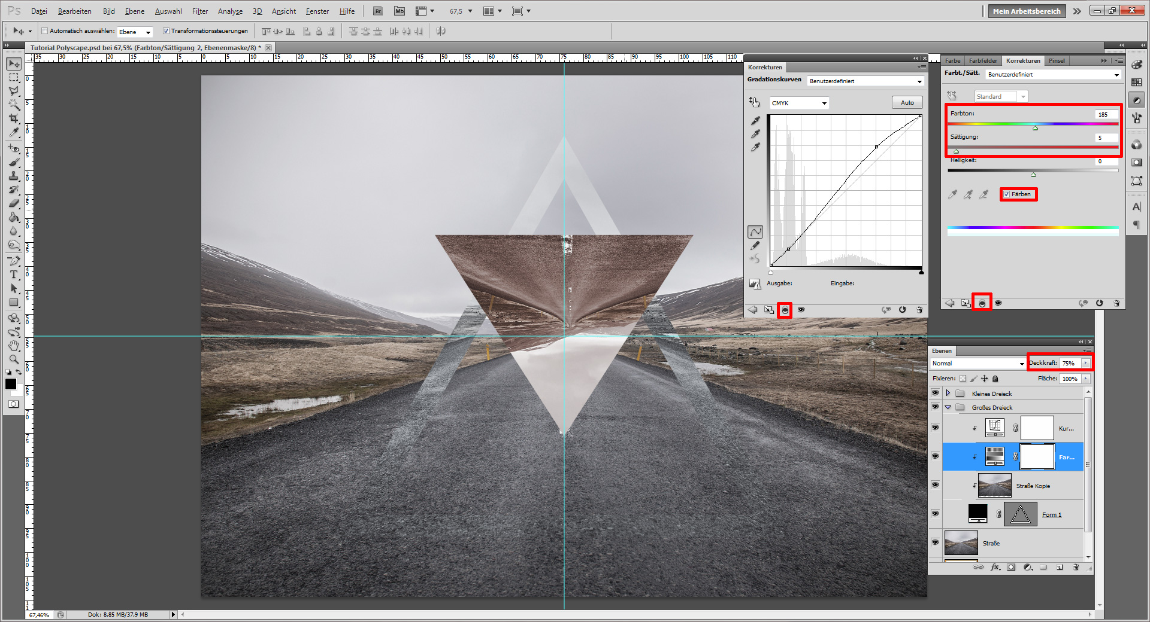Hide the Straße layer
The width and height of the screenshot is (1150, 622).
936,543
